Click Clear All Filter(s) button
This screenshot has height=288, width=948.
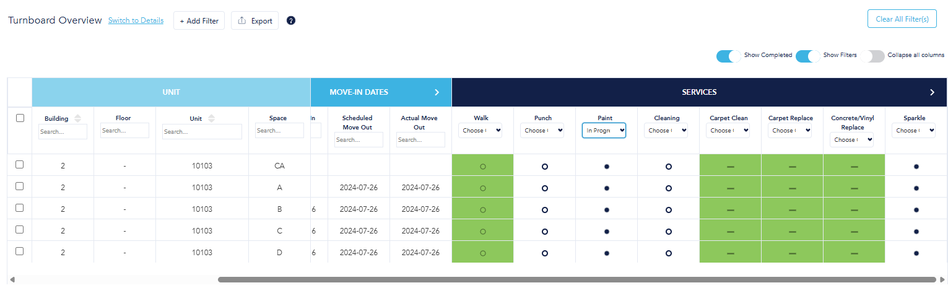(902, 19)
